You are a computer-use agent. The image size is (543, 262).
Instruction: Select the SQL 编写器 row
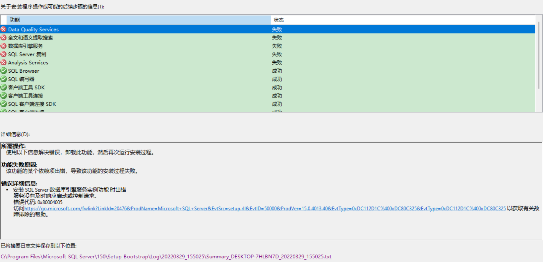coord(268,79)
